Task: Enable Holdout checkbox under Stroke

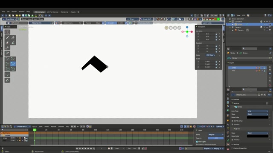Action: pyautogui.click(x=232, y=125)
